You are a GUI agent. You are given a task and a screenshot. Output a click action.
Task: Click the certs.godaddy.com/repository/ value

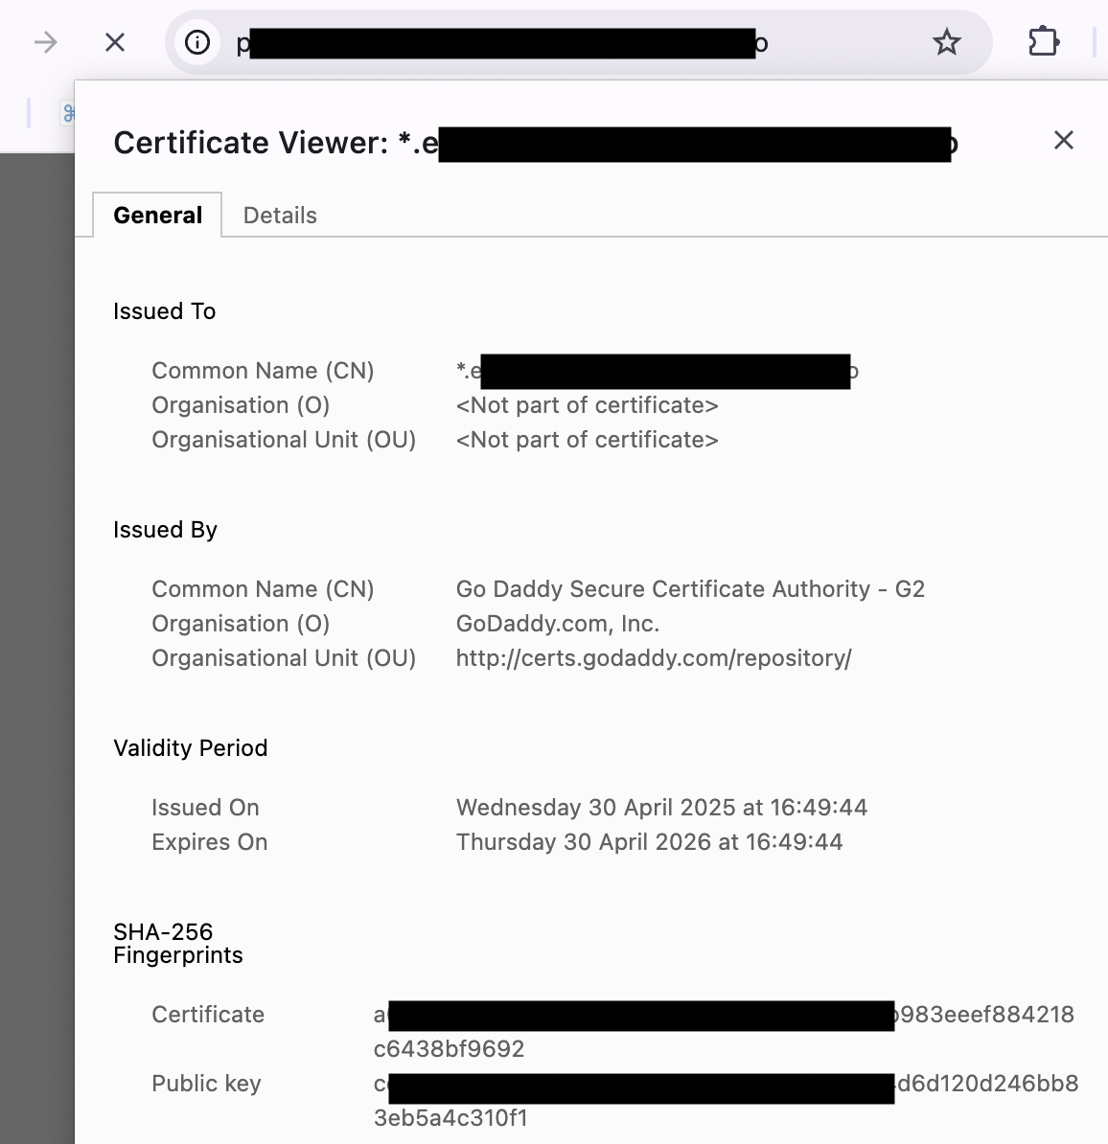point(654,658)
